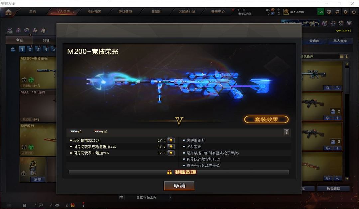This screenshot has width=359, height=209.
Task: Click the 套装效果 button
Action: point(266,119)
